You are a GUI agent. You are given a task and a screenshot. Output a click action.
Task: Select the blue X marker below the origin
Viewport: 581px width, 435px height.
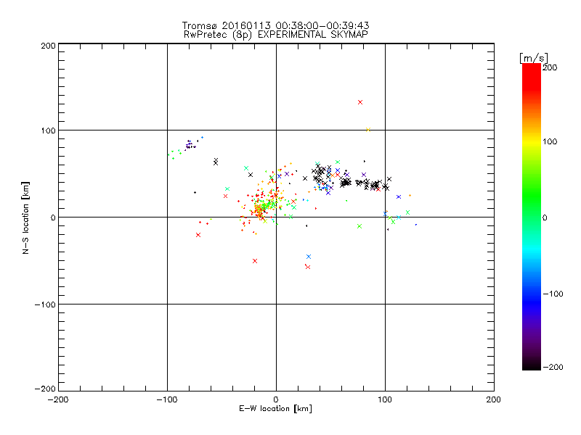(x=309, y=257)
